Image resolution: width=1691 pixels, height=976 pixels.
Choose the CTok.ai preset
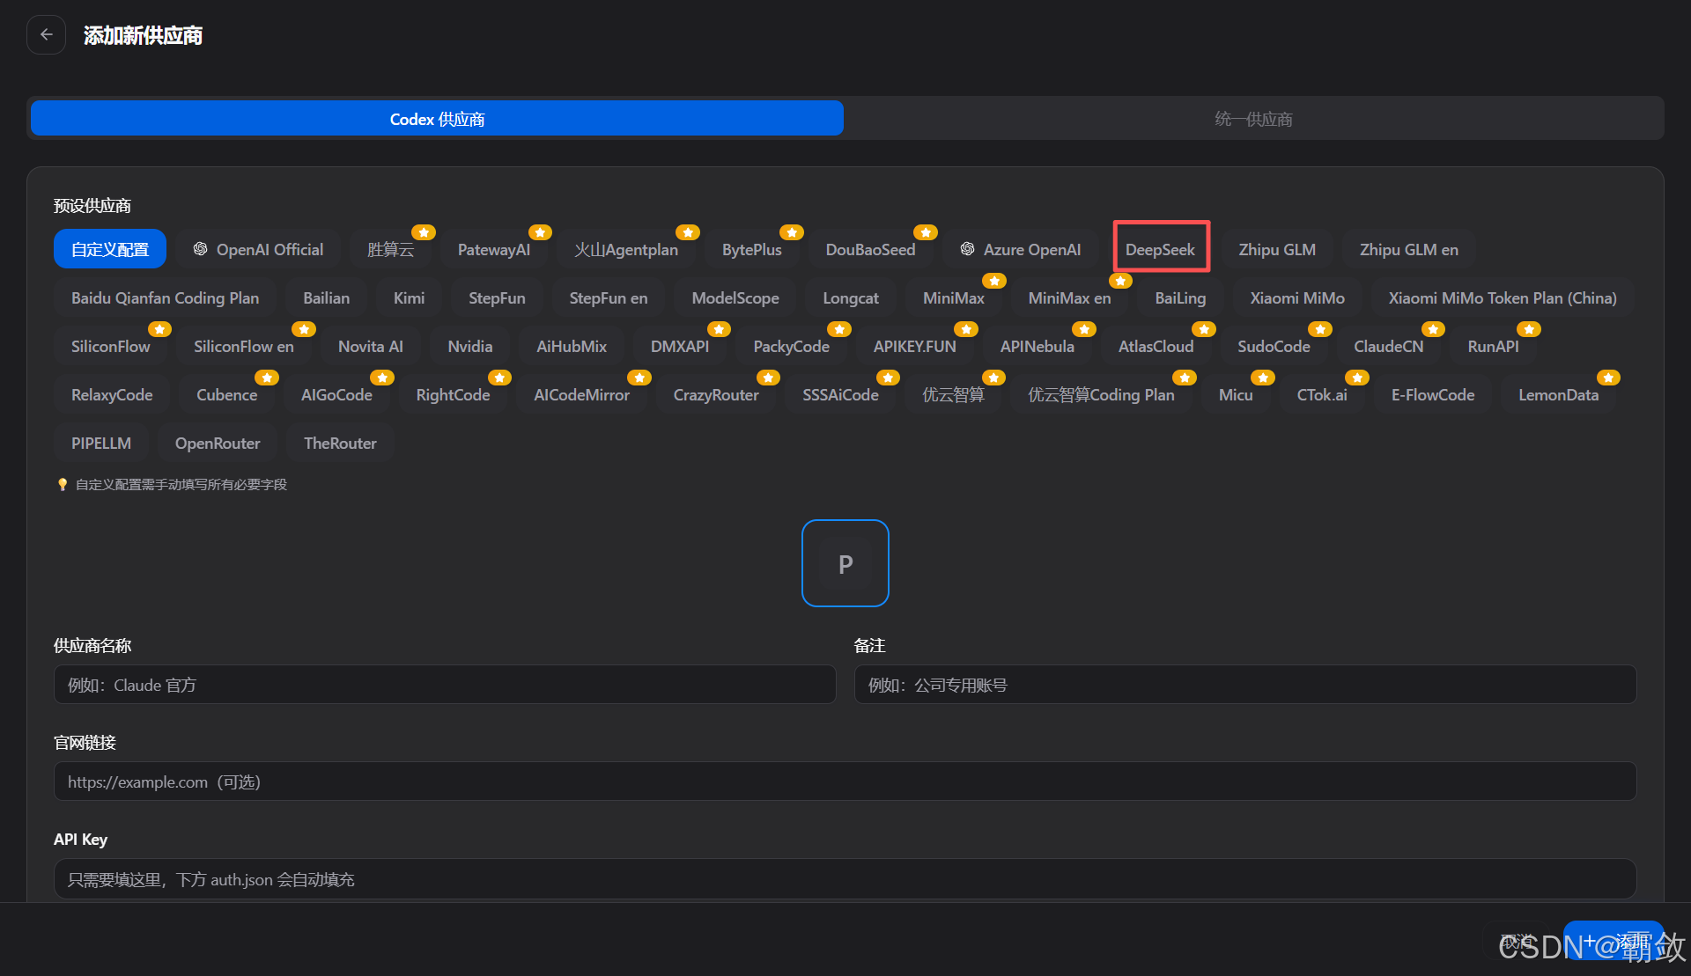coord(1322,394)
